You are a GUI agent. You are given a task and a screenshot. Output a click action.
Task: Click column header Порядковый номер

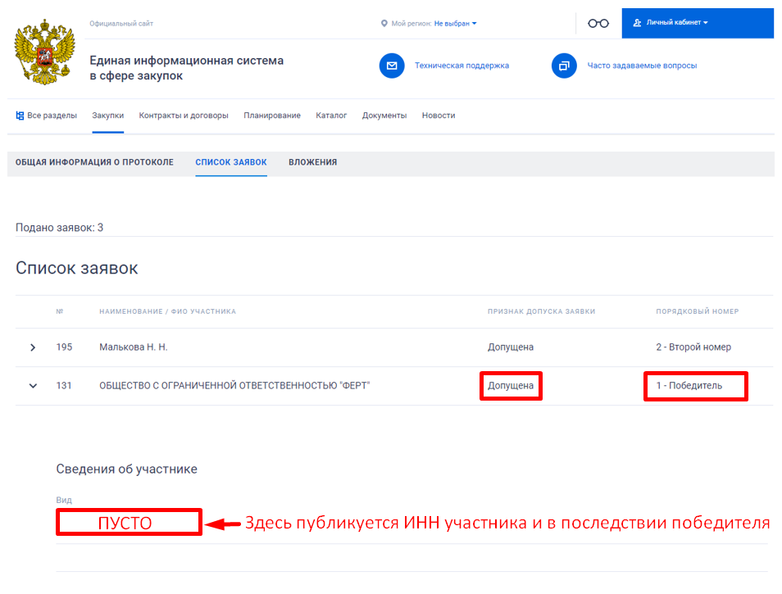click(x=698, y=311)
